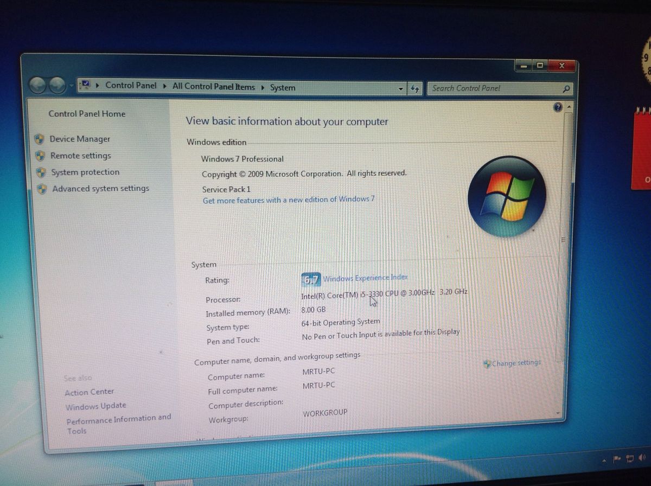Open Device Manager link

click(x=80, y=139)
